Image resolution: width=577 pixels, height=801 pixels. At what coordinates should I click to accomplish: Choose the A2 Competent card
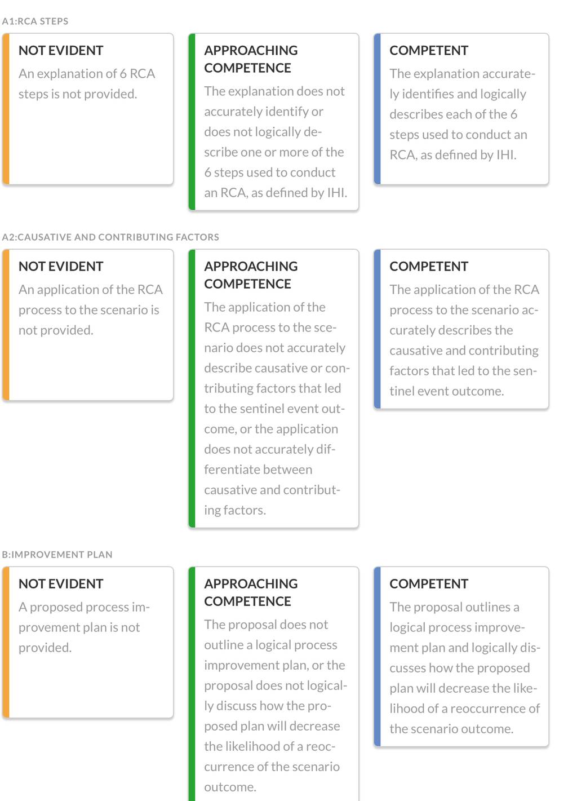[x=461, y=329]
